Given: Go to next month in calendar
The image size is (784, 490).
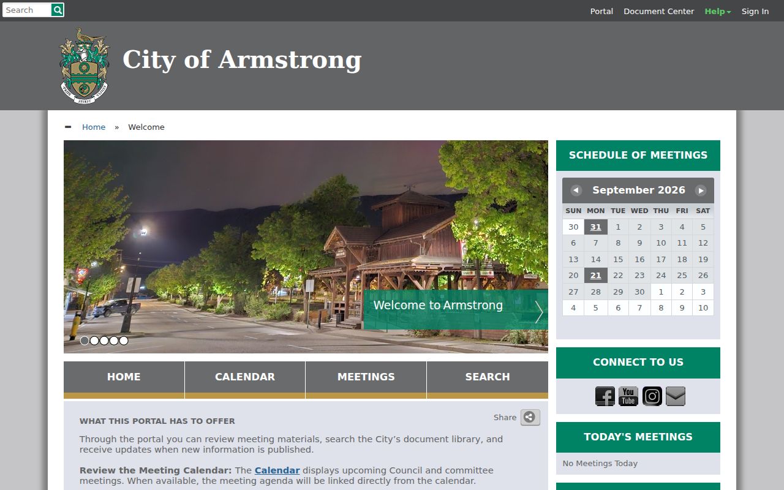Looking at the screenshot, I should (x=701, y=190).
